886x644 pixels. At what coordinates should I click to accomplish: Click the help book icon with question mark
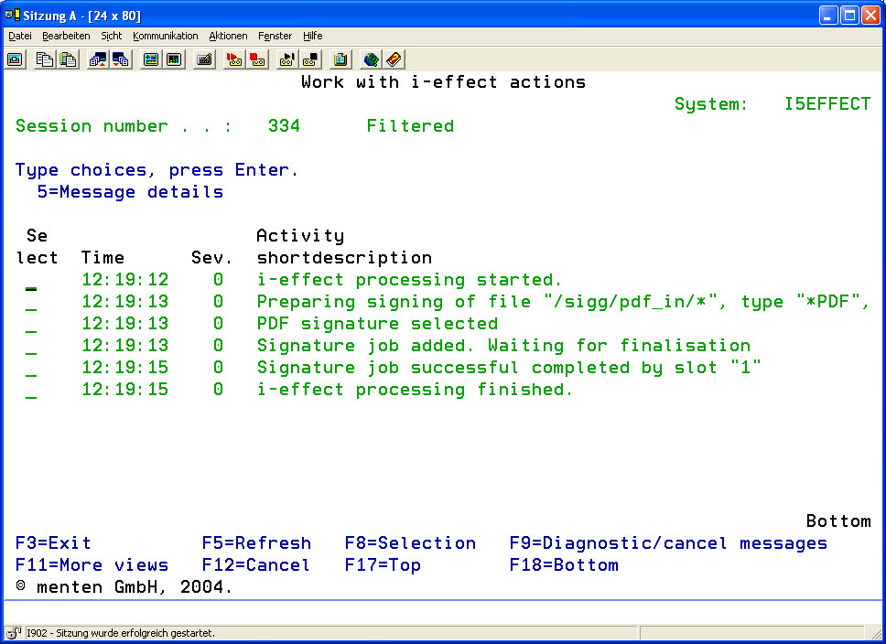pos(394,59)
